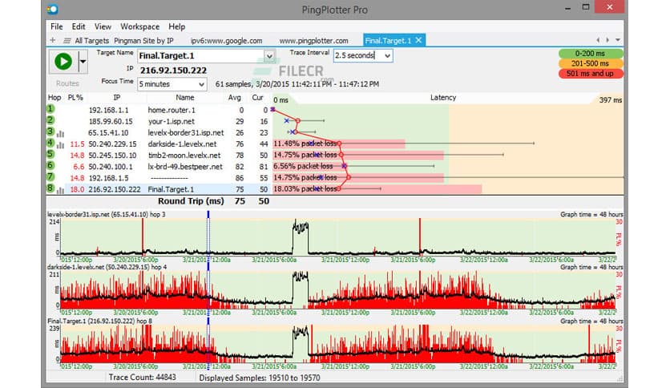Click the Latency graph column header
Screen dimensions: 670x388
(x=443, y=98)
